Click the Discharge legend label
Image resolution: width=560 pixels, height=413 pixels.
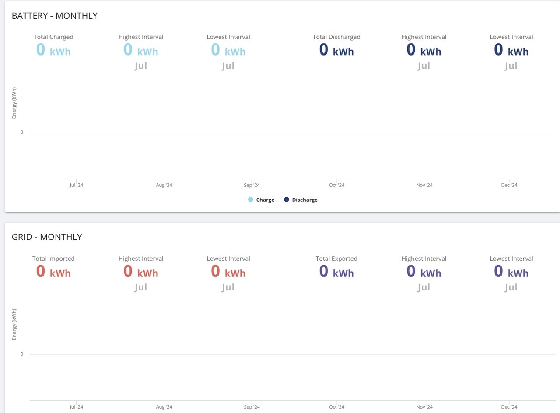tap(304, 200)
